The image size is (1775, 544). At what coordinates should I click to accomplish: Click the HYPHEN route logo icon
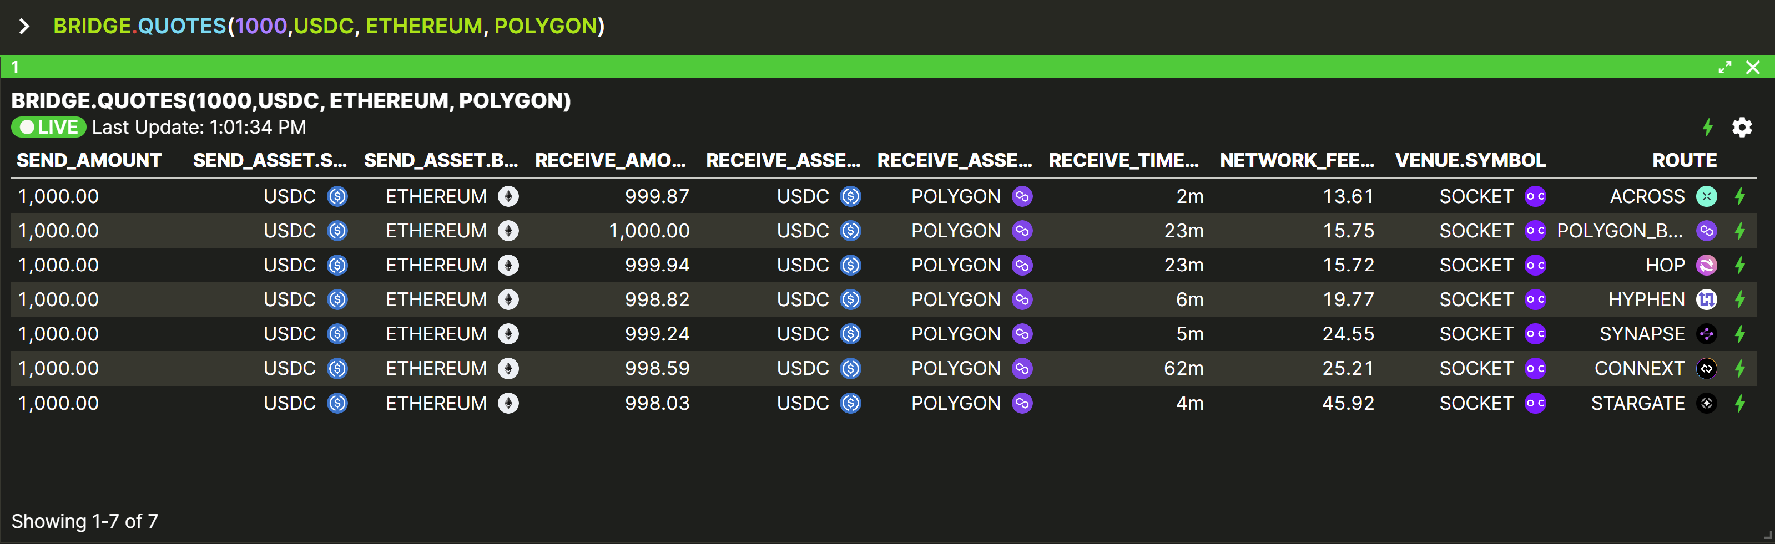point(1707,299)
